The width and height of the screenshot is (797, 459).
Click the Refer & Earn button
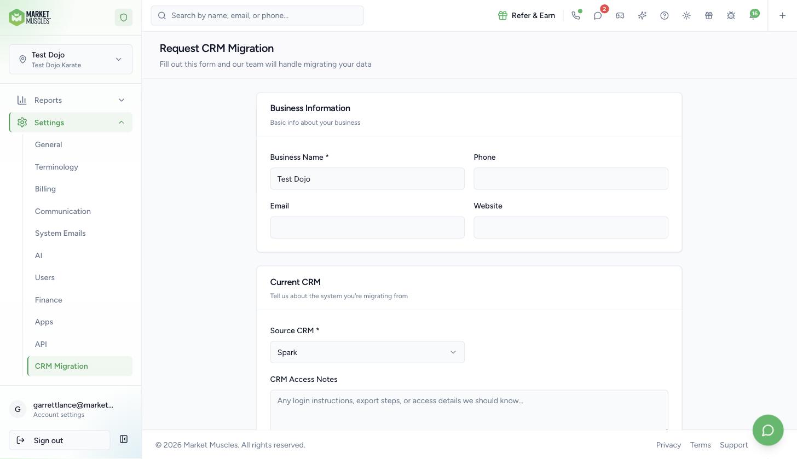[527, 15]
